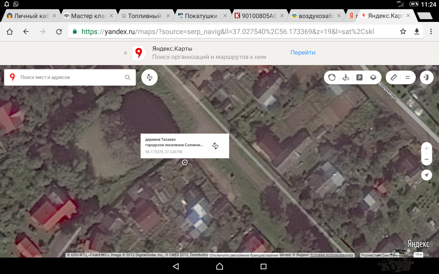Tap Android recent apps button

(263, 266)
